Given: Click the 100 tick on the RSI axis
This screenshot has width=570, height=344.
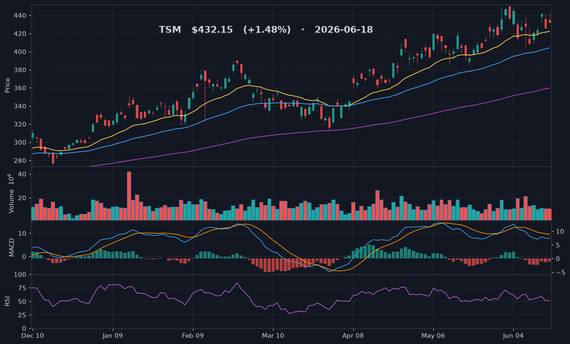Looking at the screenshot, I should click(x=21, y=275).
